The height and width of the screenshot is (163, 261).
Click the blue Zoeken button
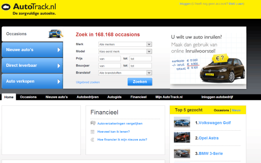pos(140,82)
